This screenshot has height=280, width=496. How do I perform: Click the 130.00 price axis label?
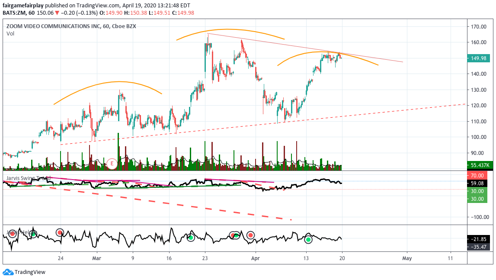[x=479, y=90]
